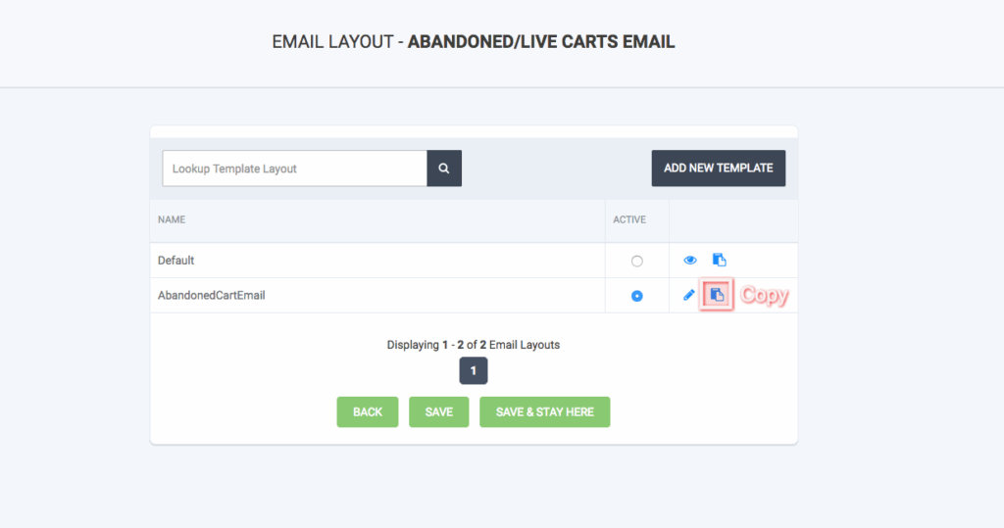Click the Displaying Email Layouts count text

(x=473, y=345)
